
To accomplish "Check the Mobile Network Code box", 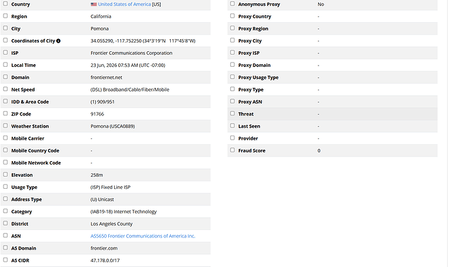I will coord(5,162).
